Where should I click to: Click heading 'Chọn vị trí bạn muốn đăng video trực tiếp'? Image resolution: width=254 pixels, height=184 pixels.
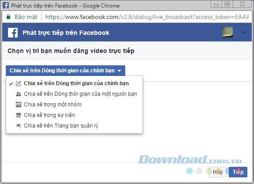pyautogui.click(x=71, y=51)
